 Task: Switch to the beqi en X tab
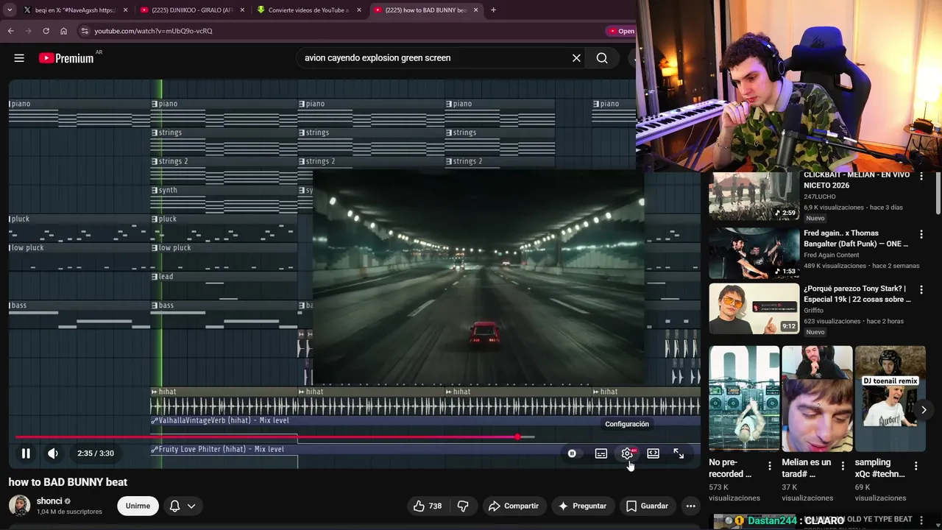[x=77, y=10]
